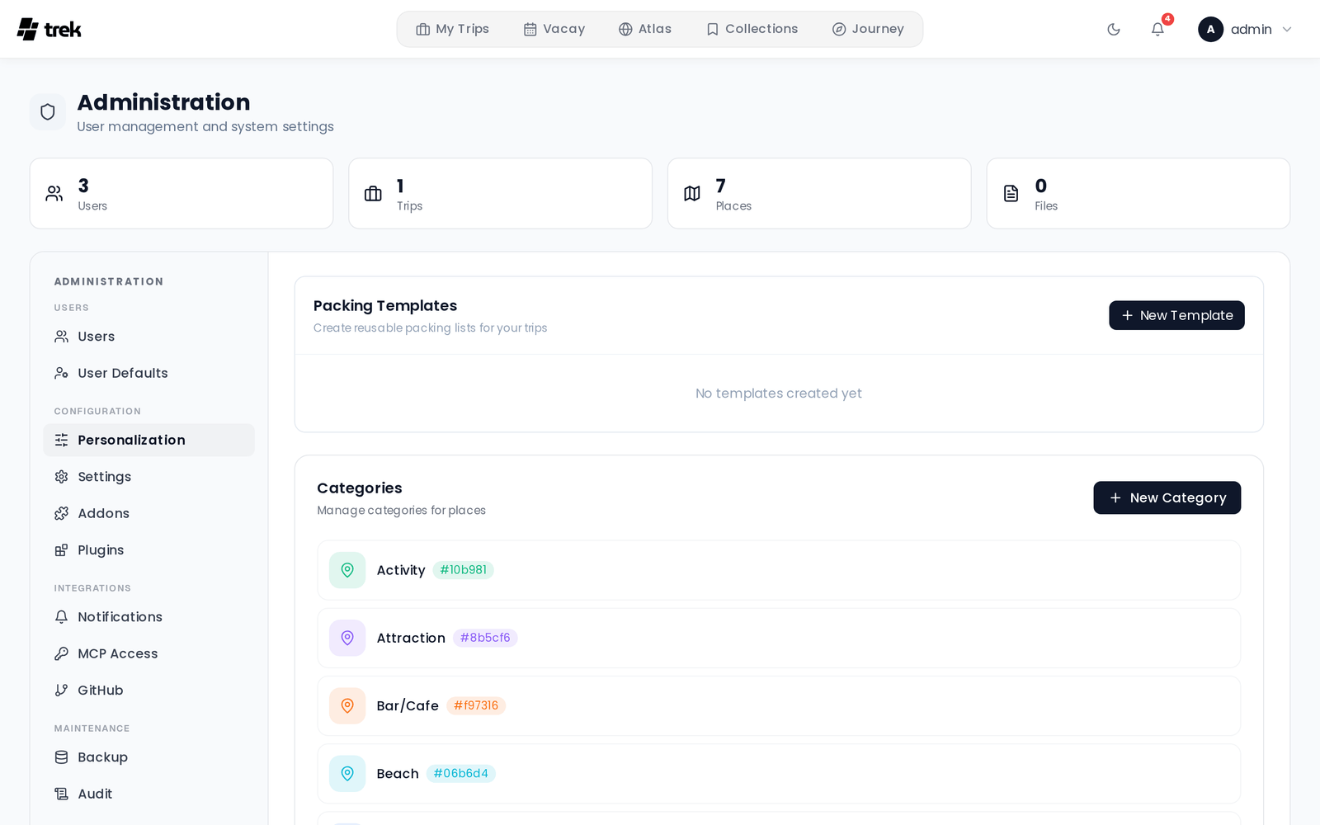Open the admin user dropdown
Screen dimensions: 1320x825
(x=1245, y=30)
